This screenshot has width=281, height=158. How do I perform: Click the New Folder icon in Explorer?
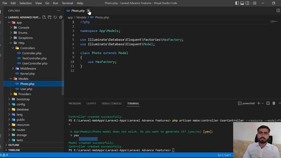click(50, 17)
